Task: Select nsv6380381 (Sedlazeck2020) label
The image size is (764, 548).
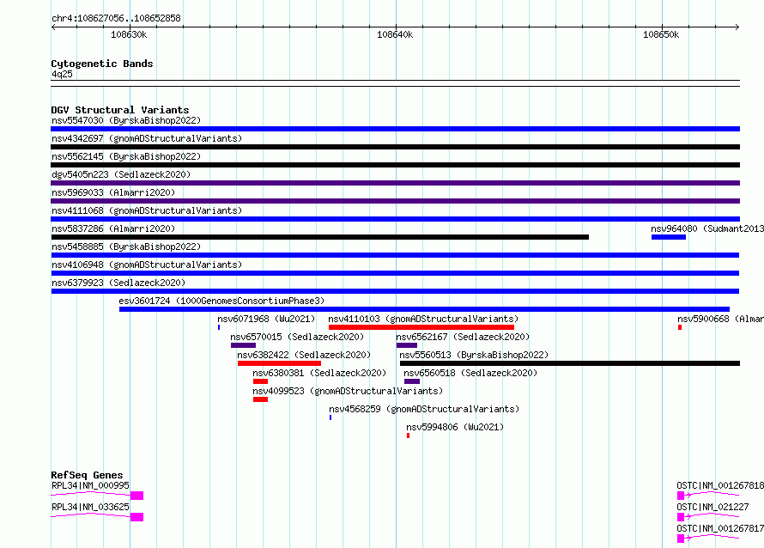Action: (x=319, y=373)
